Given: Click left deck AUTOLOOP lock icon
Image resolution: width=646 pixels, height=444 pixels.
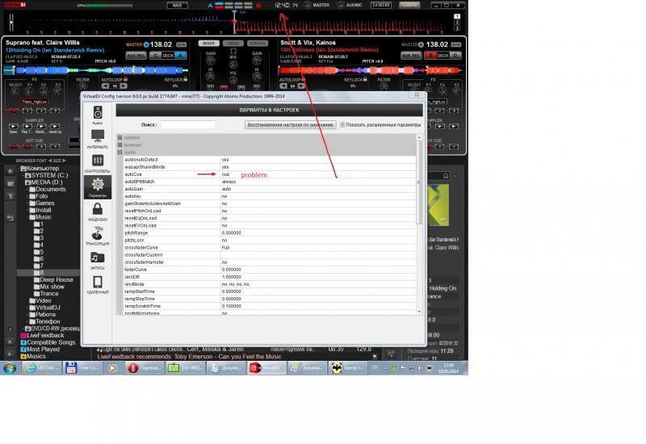Looking at the screenshot, I should pos(125,79).
